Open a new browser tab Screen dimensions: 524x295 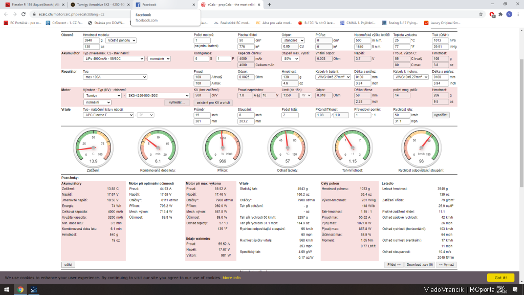[269, 5]
